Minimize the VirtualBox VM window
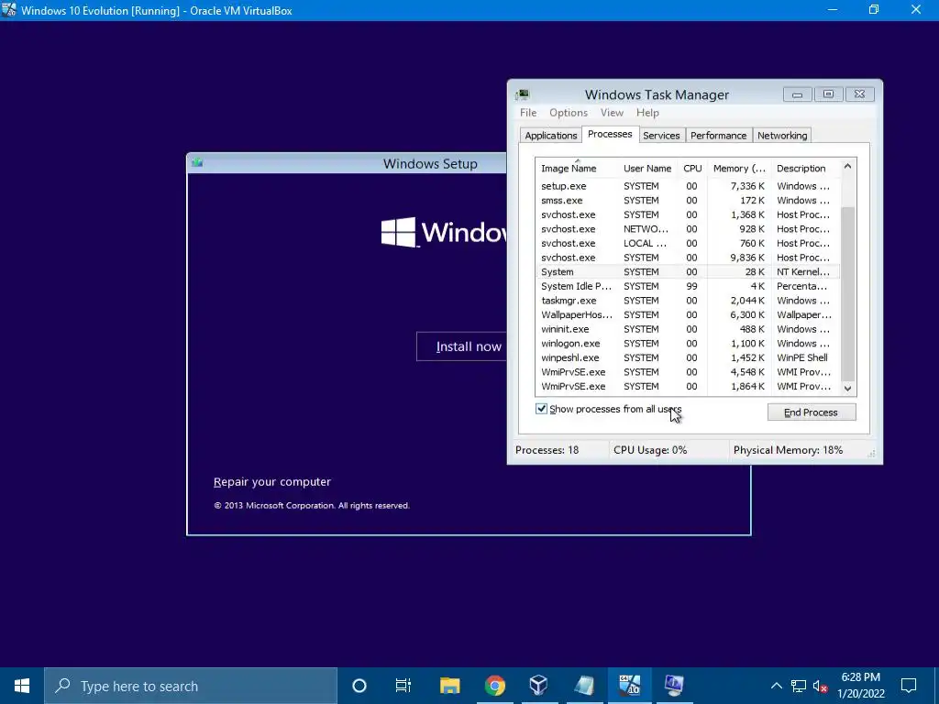939x704 pixels. pos(833,10)
